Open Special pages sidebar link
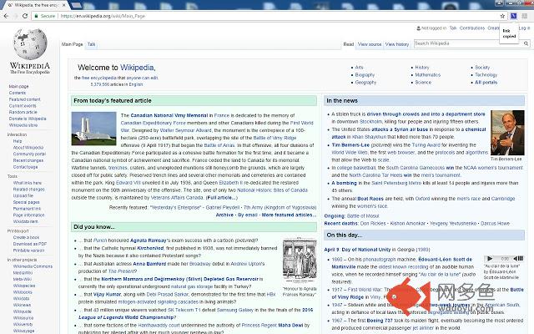 26,202
